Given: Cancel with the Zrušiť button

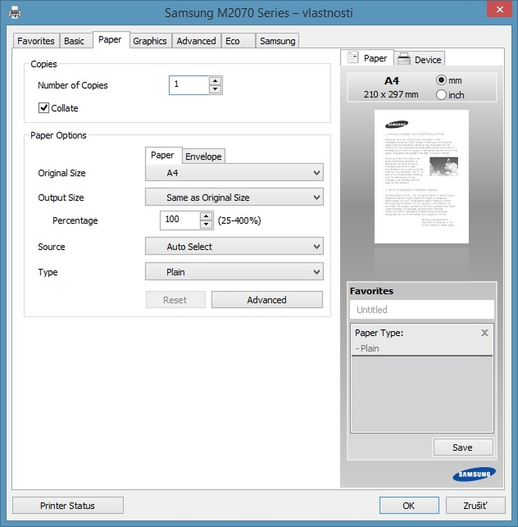Looking at the screenshot, I should pyautogui.click(x=475, y=505).
